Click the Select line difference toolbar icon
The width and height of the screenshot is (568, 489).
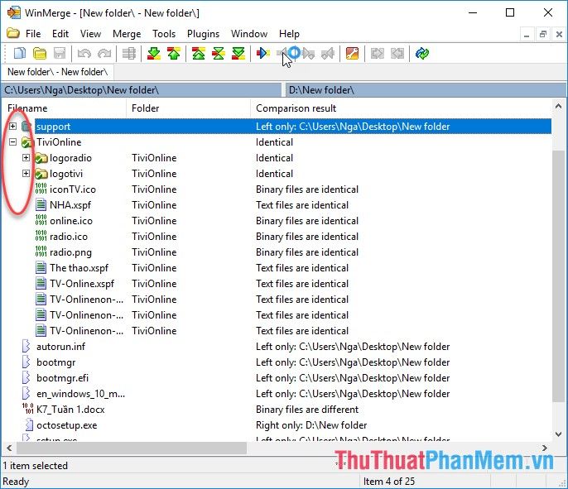(x=128, y=54)
